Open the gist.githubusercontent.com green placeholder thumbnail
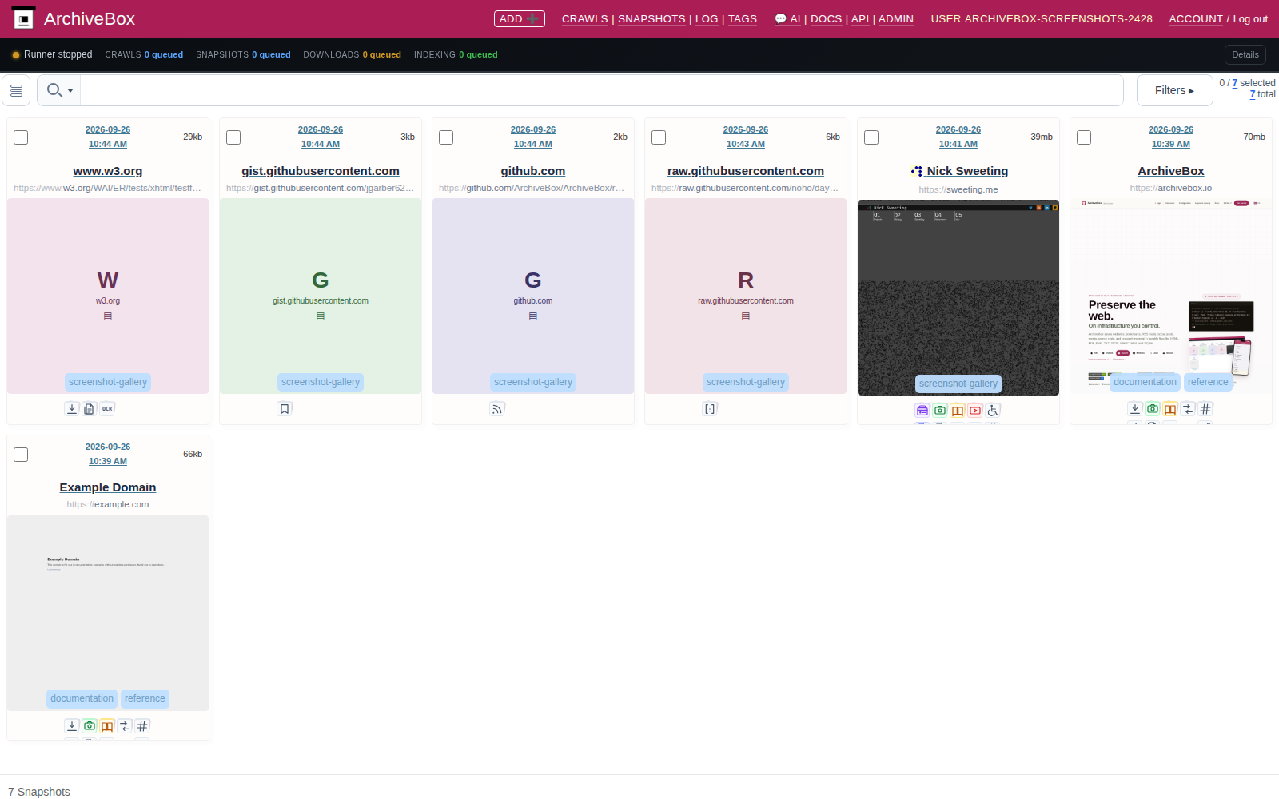 coord(321,296)
